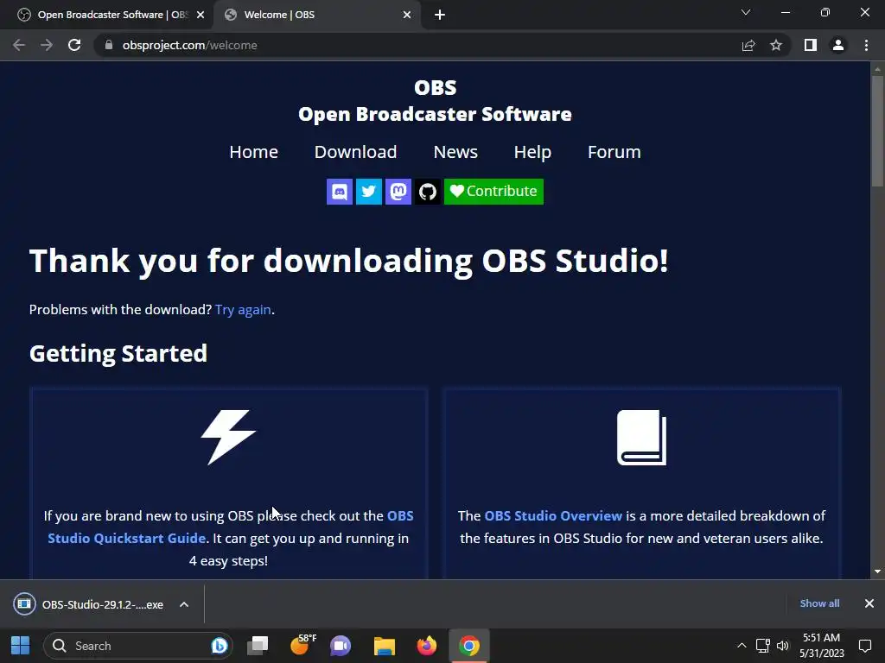Bookmark the page with star icon
Screen dimensions: 885x663
click(776, 45)
